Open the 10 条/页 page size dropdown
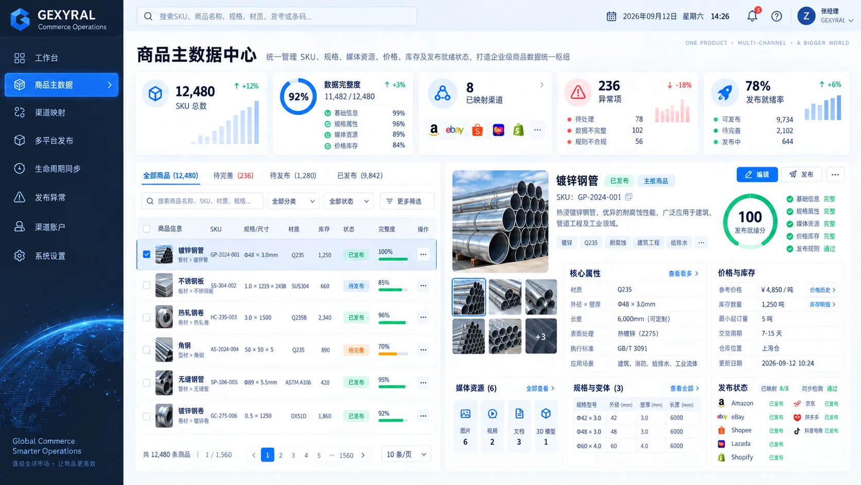The width and height of the screenshot is (861, 485). [406, 454]
